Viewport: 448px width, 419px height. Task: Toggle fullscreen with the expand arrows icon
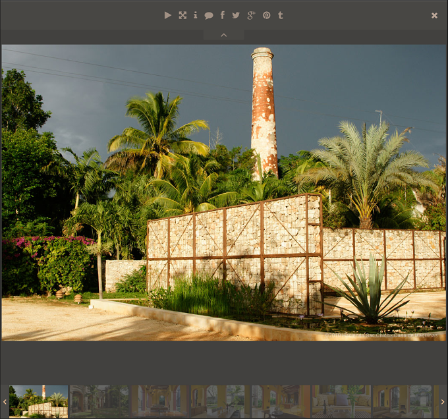[x=182, y=15]
